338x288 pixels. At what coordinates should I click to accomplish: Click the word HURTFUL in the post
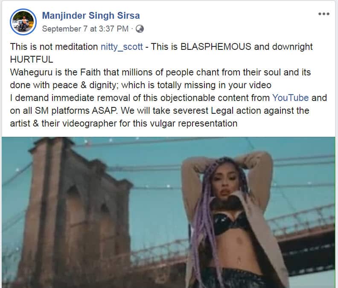click(x=32, y=60)
